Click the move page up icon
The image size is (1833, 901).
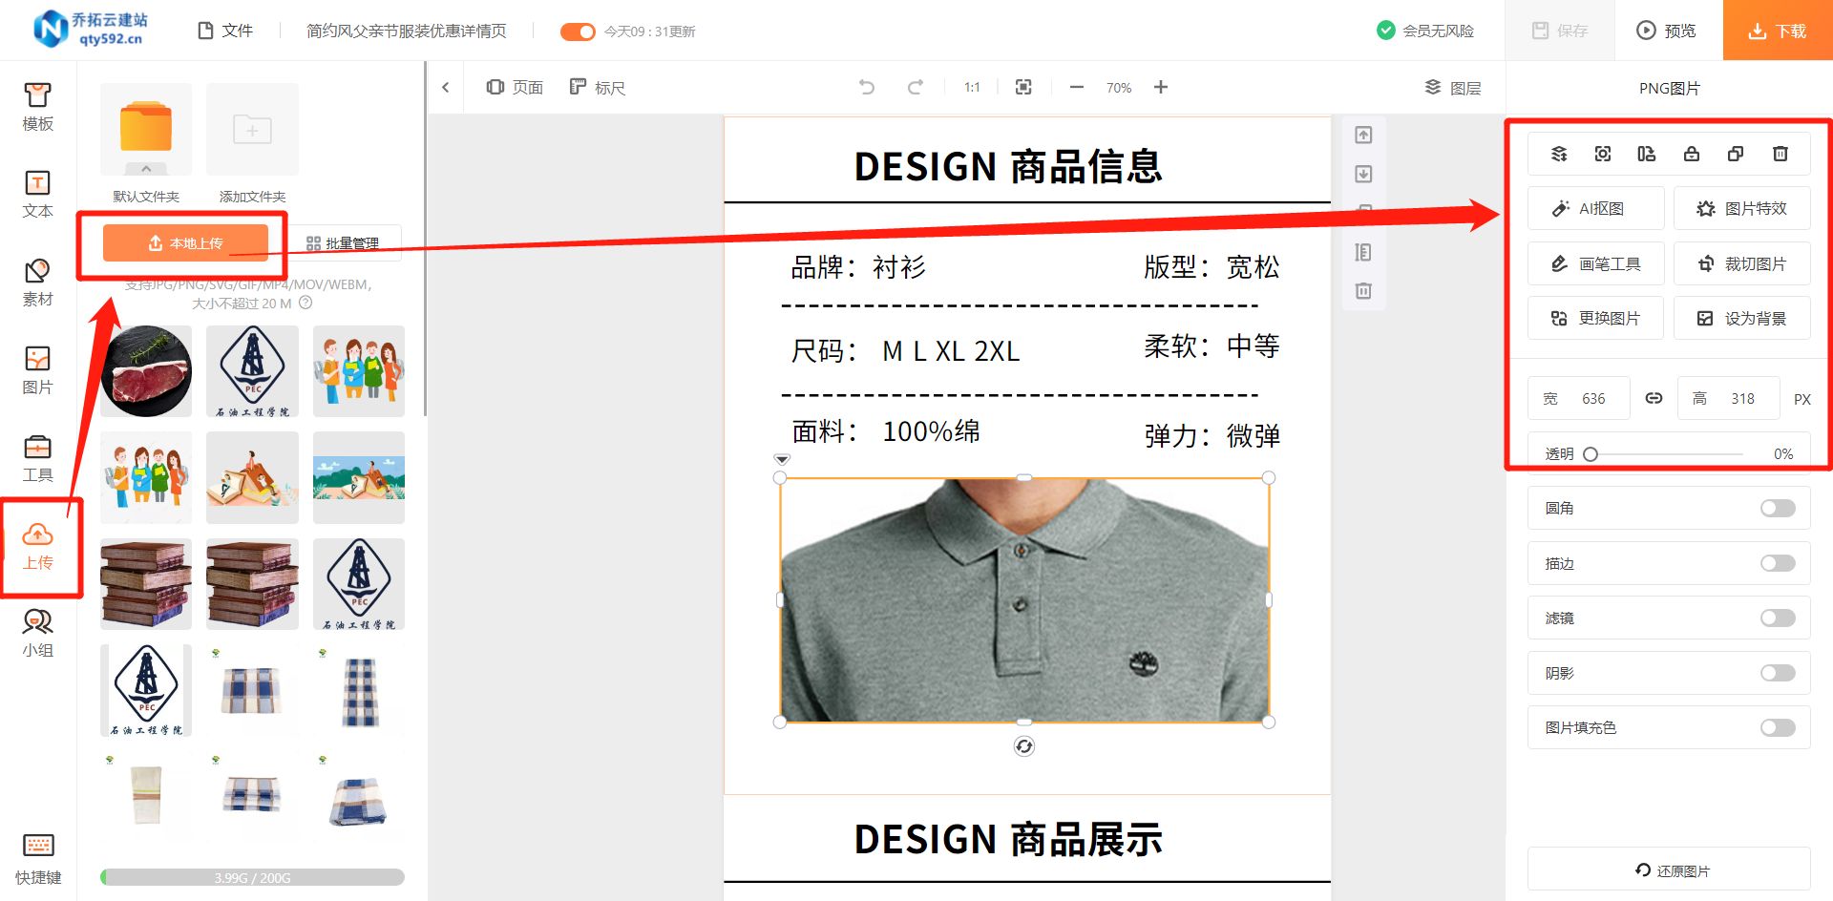(1363, 136)
